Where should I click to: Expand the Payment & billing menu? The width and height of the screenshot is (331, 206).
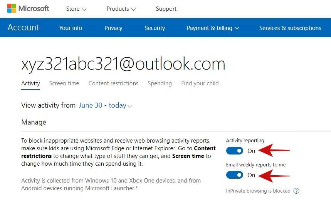click(213, 28)
